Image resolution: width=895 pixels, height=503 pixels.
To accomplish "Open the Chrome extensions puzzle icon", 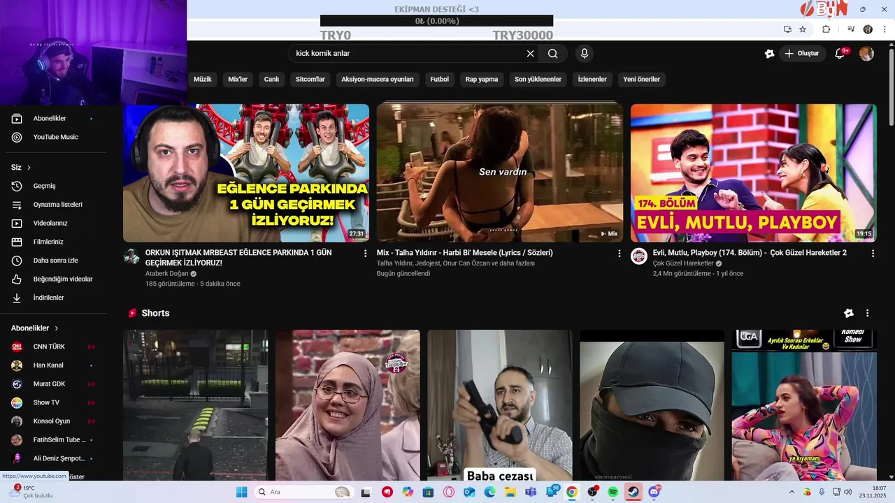I will [x=826, y=29].
